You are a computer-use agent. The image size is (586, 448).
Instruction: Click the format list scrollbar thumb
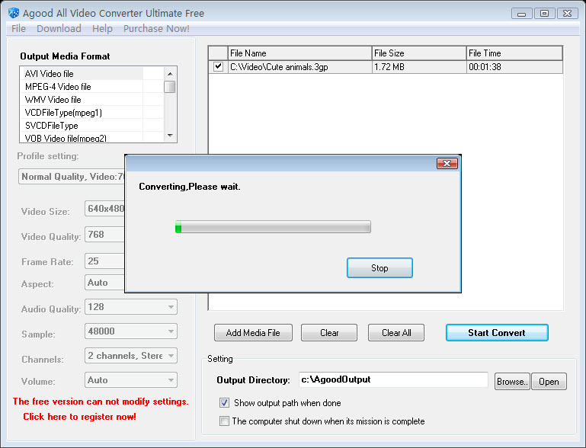(170, 87)
